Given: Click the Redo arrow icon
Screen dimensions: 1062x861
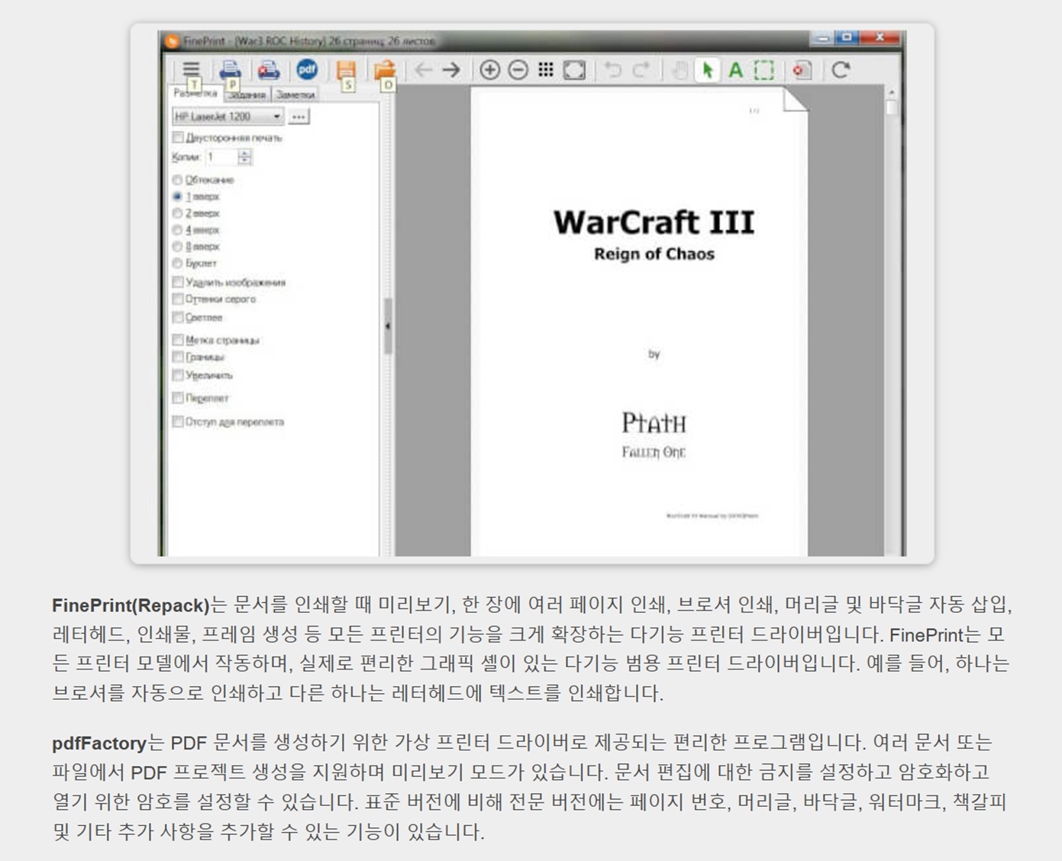Looking at the screenshot, I should click(x=641, y=70).
